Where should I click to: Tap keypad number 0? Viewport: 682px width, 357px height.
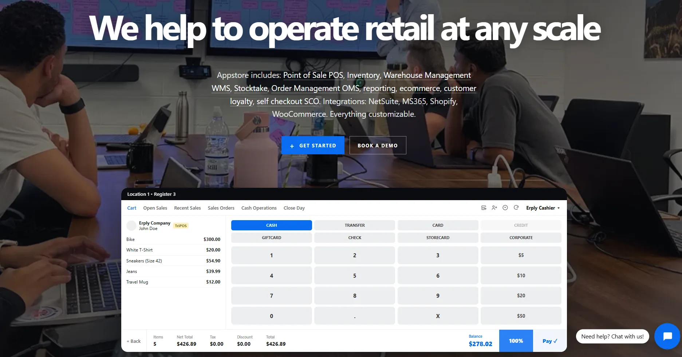(272, 316)
